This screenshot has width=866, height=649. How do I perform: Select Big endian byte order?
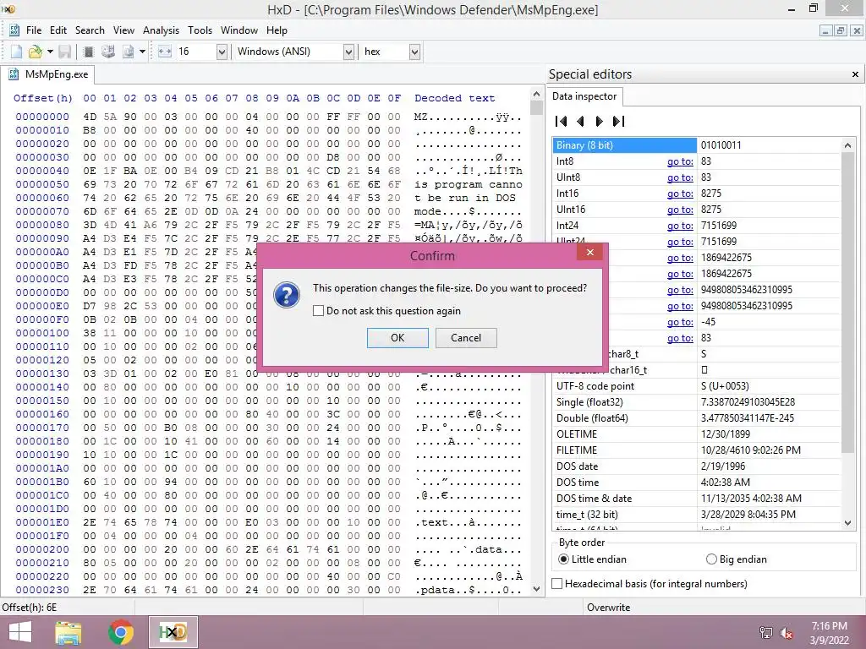[711, 559]
